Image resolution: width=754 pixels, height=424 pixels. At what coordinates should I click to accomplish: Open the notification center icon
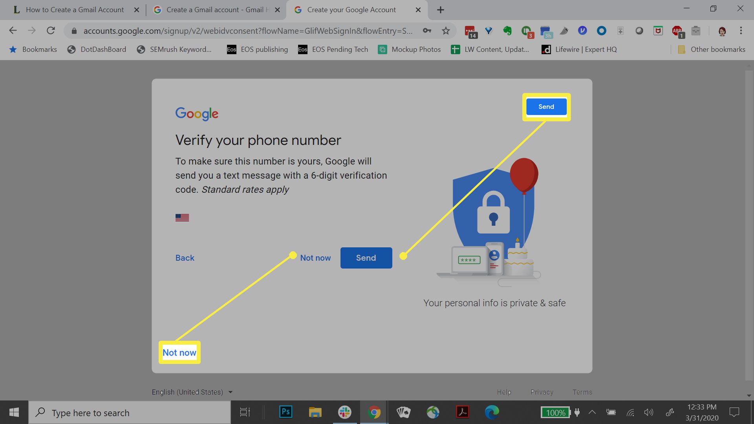(734, 412)
